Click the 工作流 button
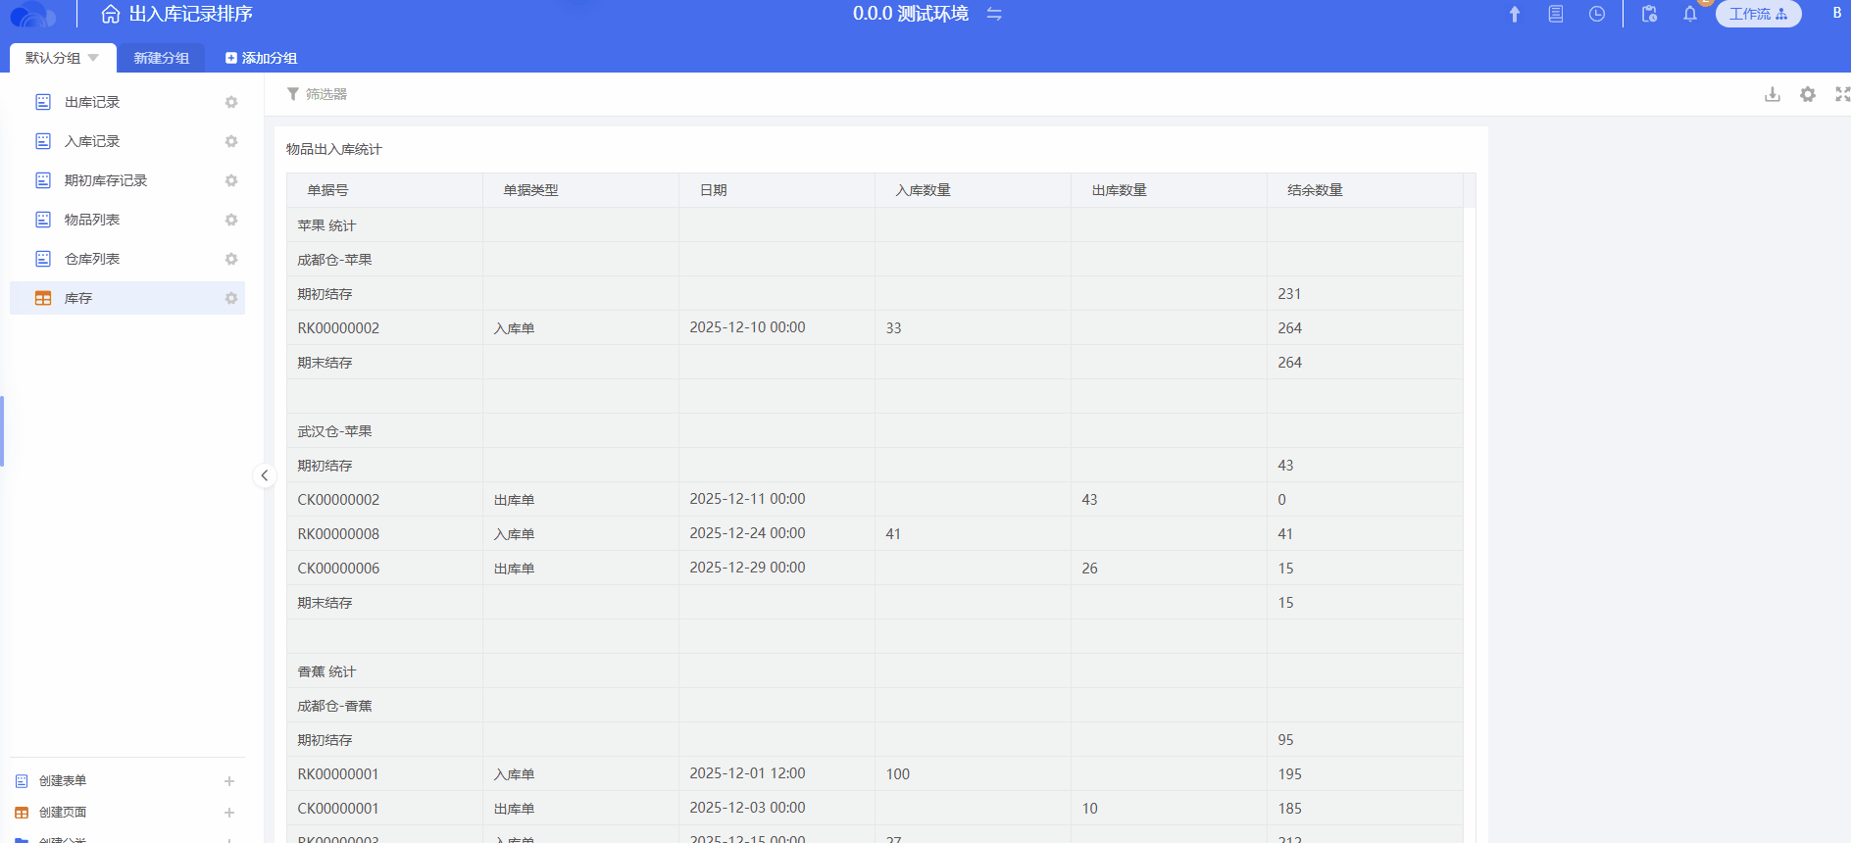Screen dimensions: 1851x843 pos(1758,14)
